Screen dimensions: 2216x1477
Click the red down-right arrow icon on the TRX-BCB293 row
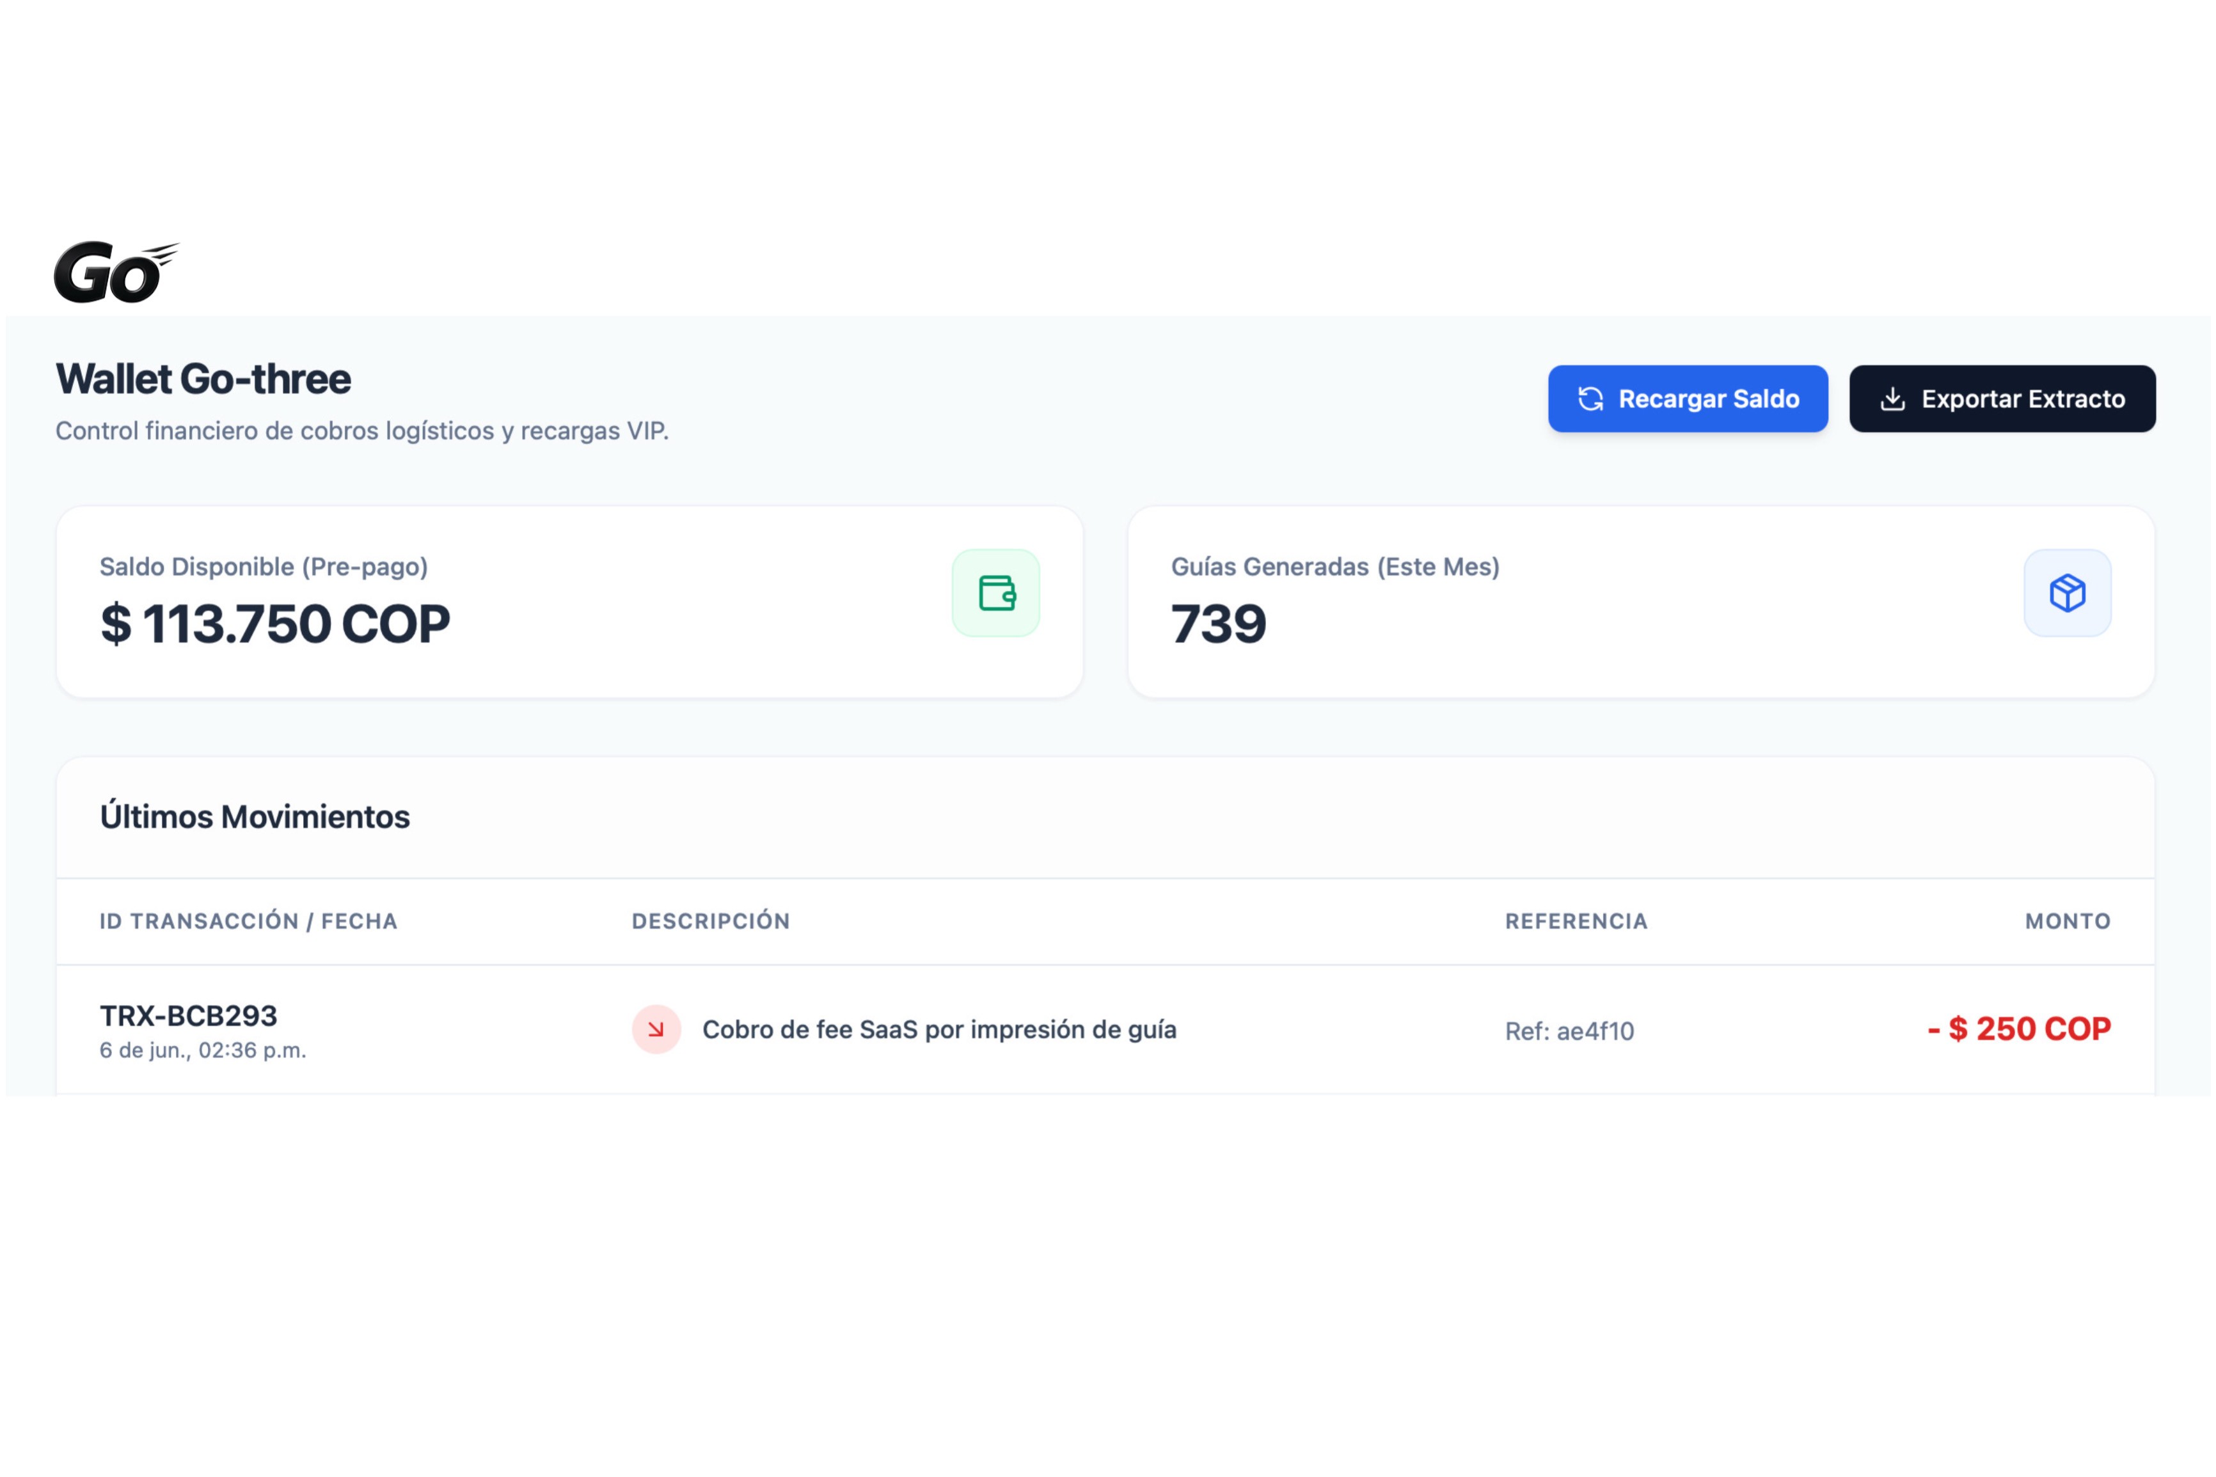(656, 1030)
